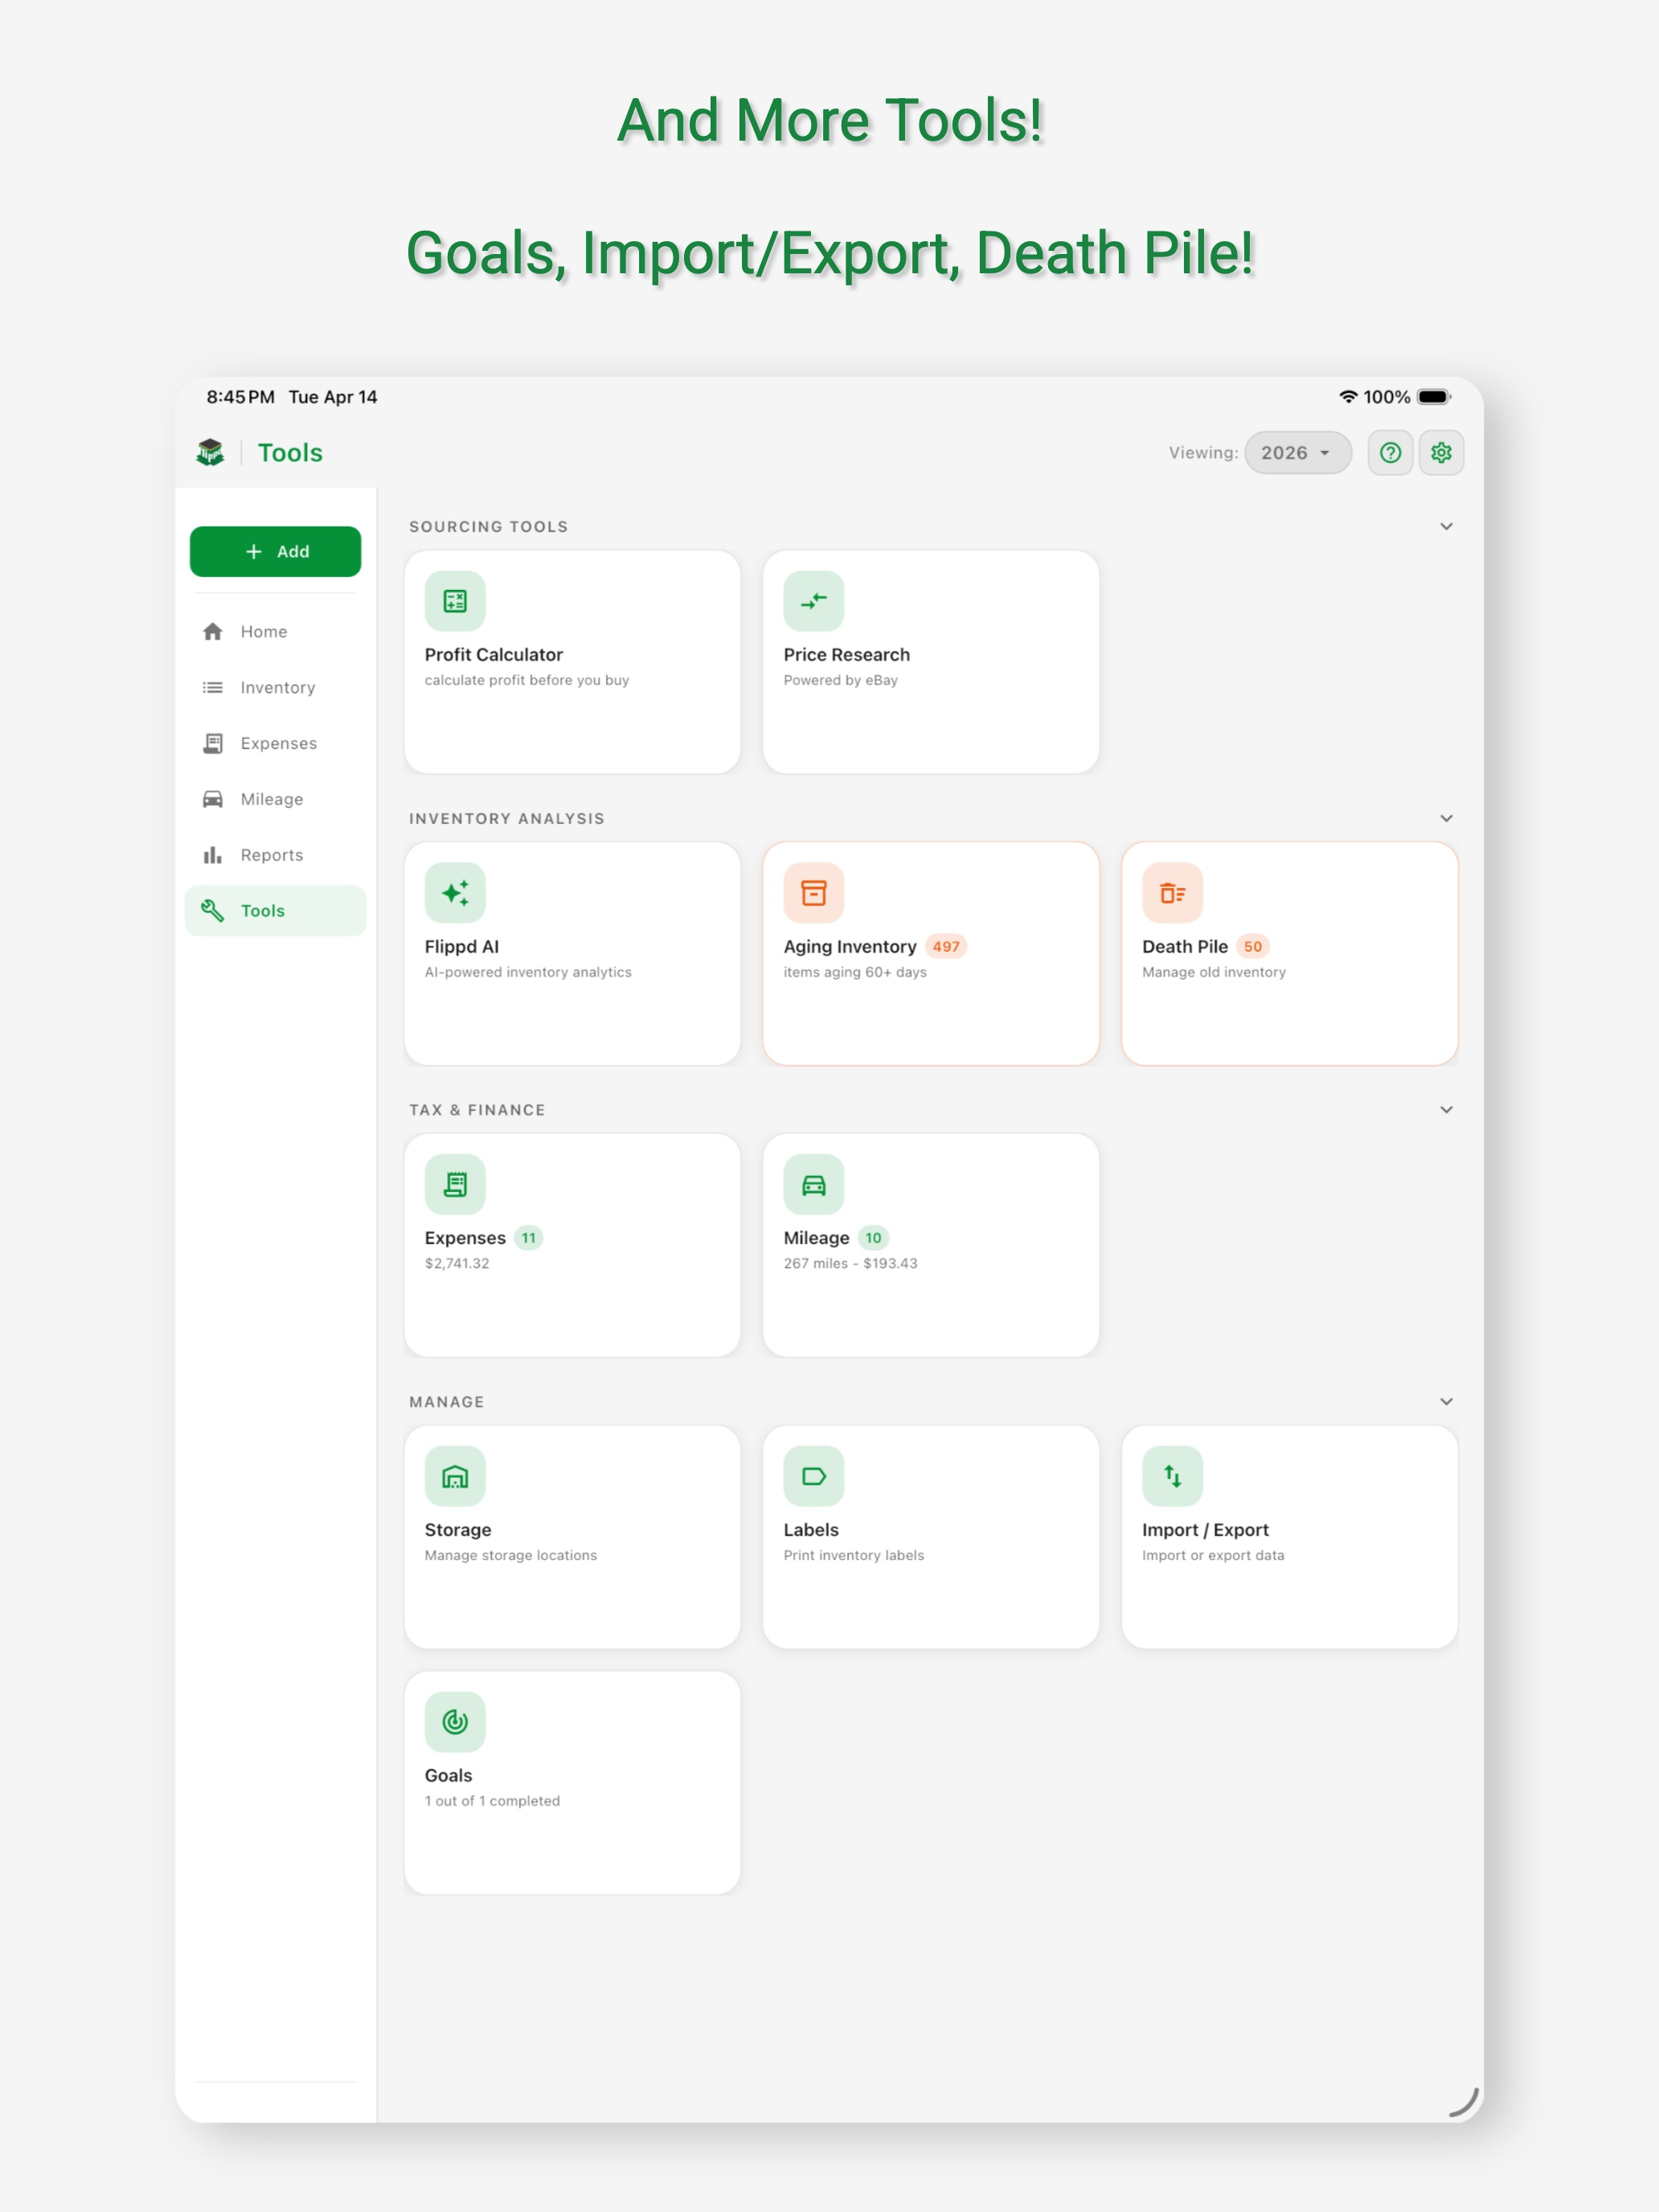Click the Reports bar chart sidebar icon
The width and height of the screenshot is (1659, 2212).
point(212,856)
